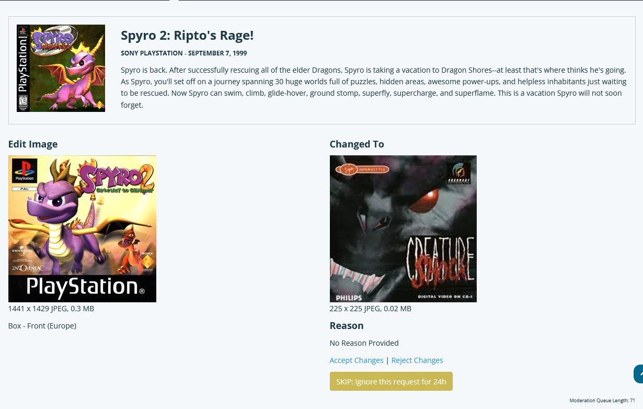Click the Edit Image heading

pos(33,144)
